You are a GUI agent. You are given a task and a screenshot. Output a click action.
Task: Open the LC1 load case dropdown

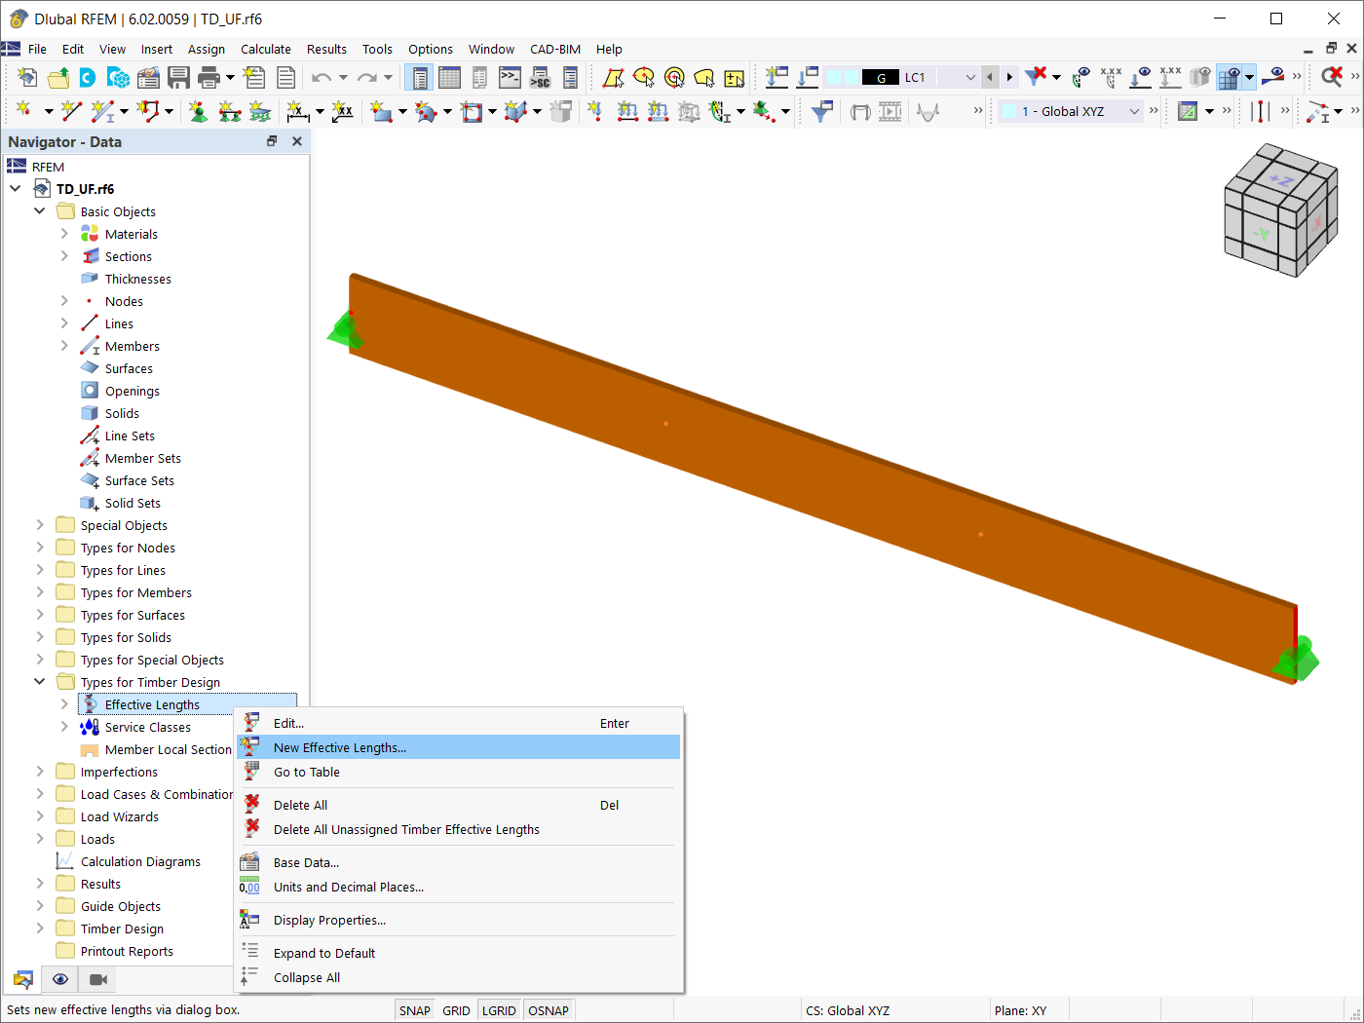pos(969,77)
